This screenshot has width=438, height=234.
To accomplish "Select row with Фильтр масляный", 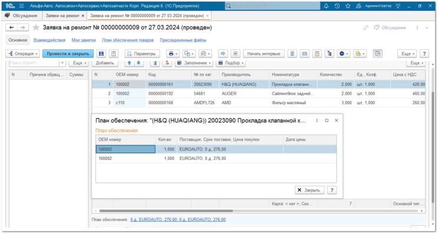I will click(259, 103).
